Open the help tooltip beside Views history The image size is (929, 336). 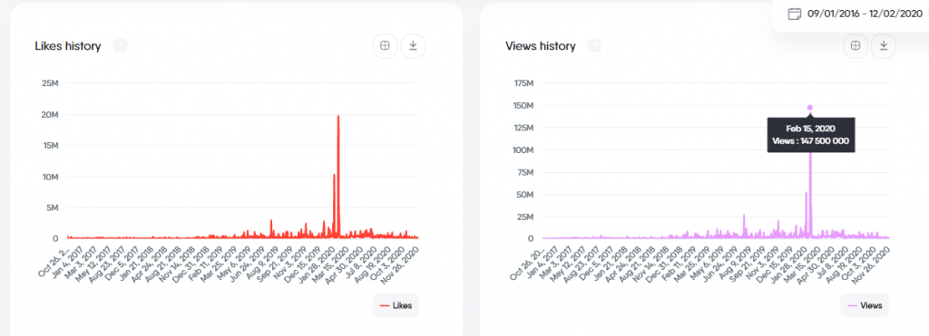tap(594, 45)
